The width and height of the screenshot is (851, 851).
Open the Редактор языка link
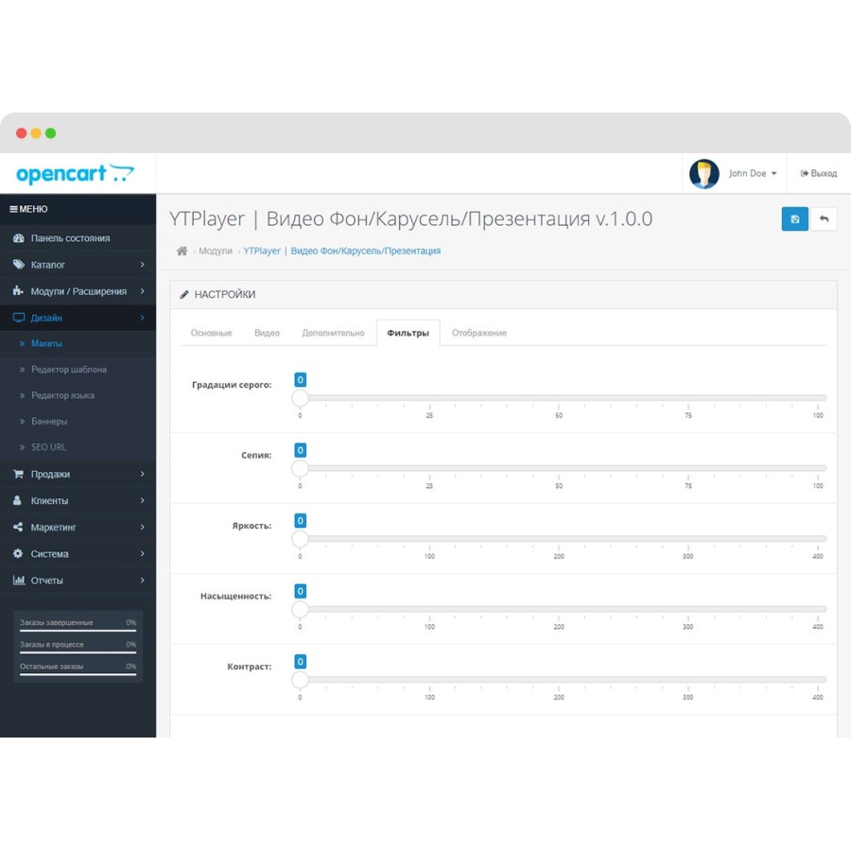coord(63,395)
